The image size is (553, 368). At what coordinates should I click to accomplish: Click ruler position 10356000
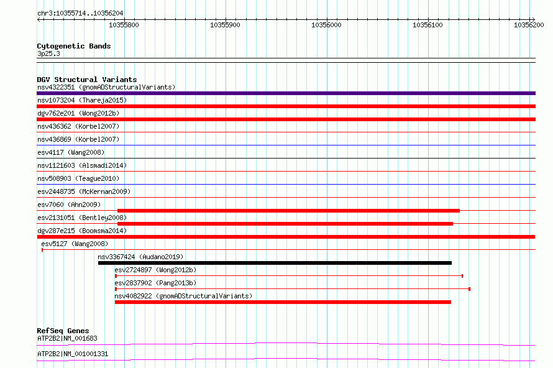click(x=326, y=25)
